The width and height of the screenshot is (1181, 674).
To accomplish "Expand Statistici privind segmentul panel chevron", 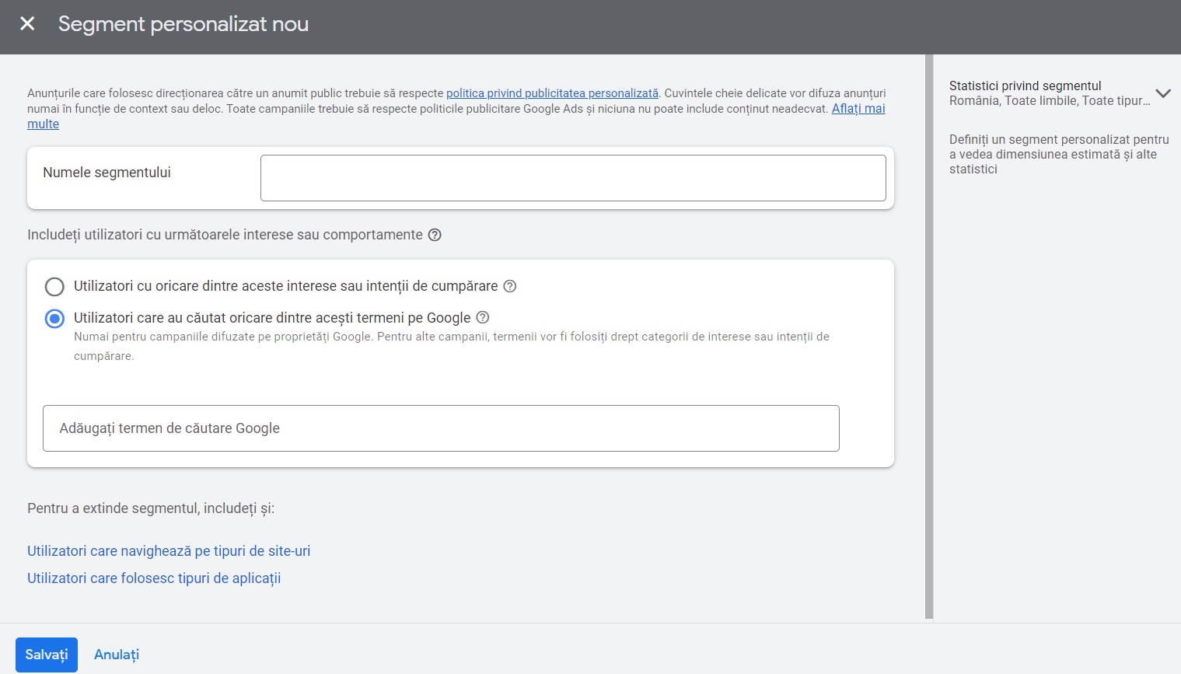I will point(1163,93).
